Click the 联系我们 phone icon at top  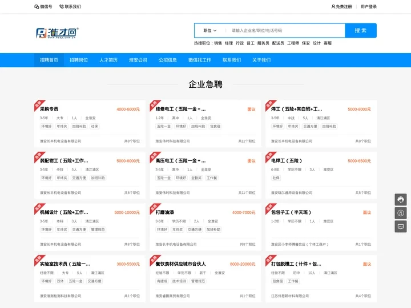coord(70,6)
